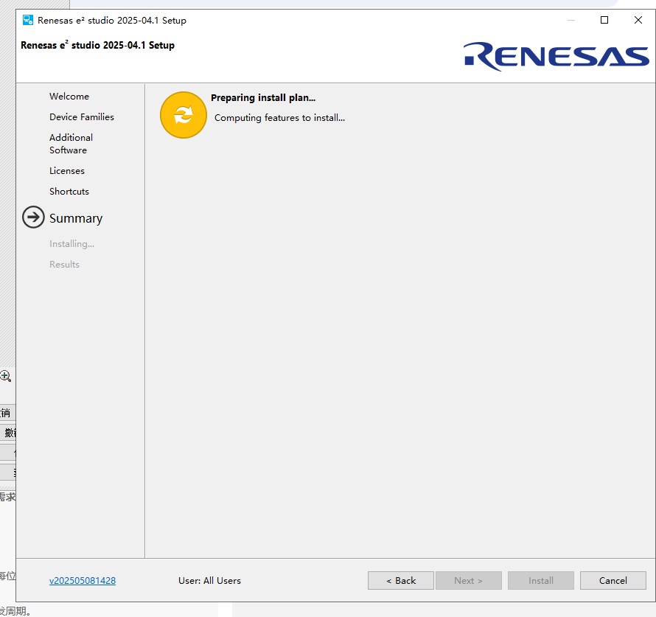Viewport: 656px width, 617px height.
Task: Click the Renesas logo
Action: (556, 57)
